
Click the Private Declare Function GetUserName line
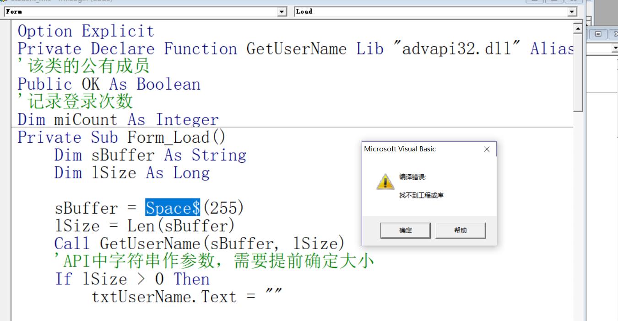pyautogui.click(x=296, y=48)
